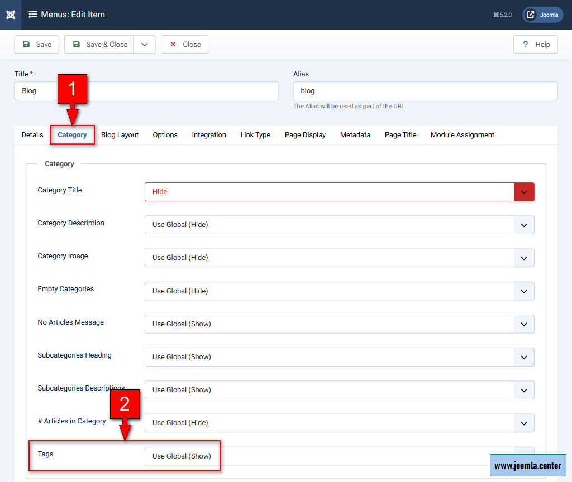Screen dimensions: 572x482
Task: Expand the Save & Close options arrow
Action: tap(145, 45)
